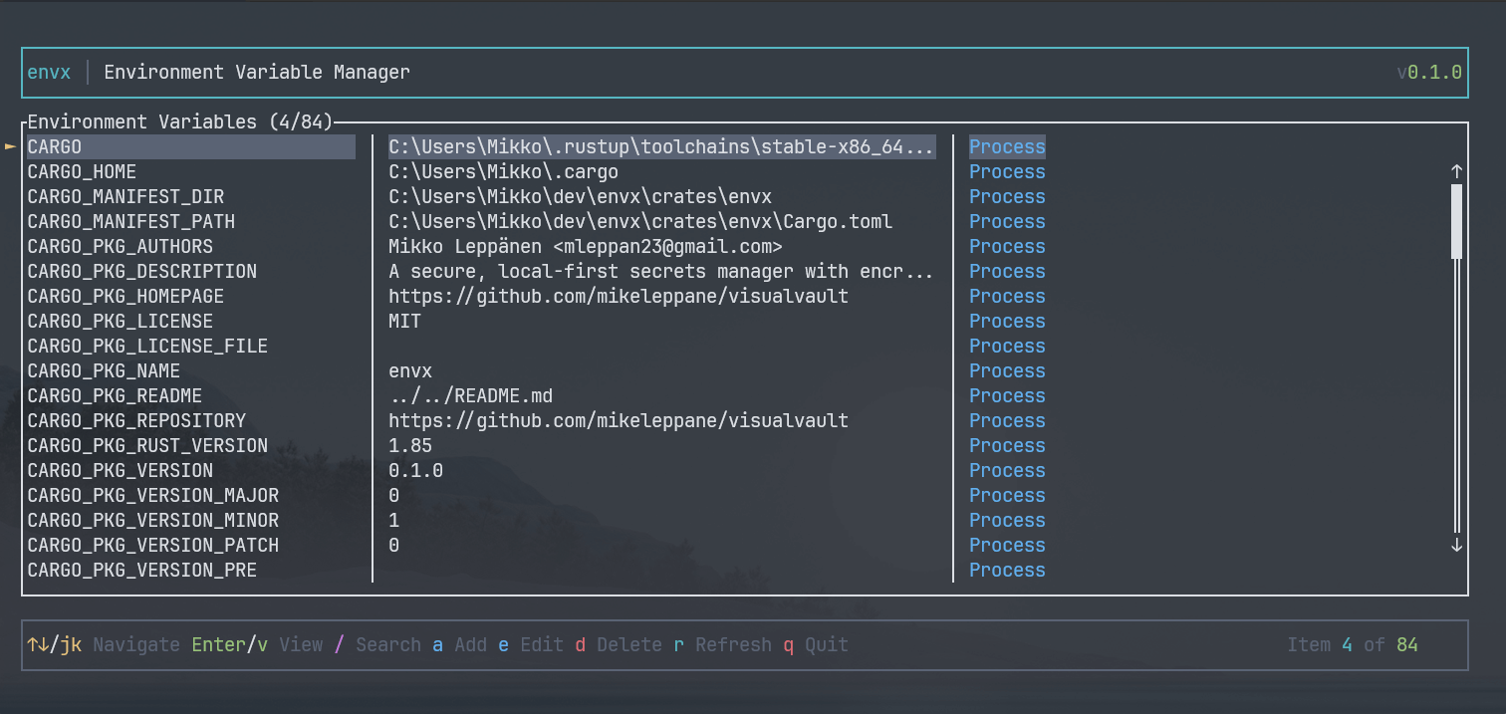This screenshot has height=714, width=1506.
Task: Click the CARGO_PKG_REPOSITORY URL value
Action: [x=618, y=421]
